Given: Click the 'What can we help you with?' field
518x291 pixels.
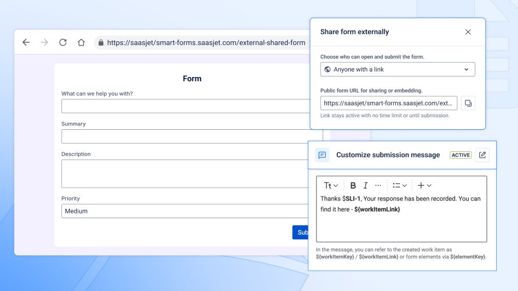Looking at the screenshot, I should [x=185, y=106].
